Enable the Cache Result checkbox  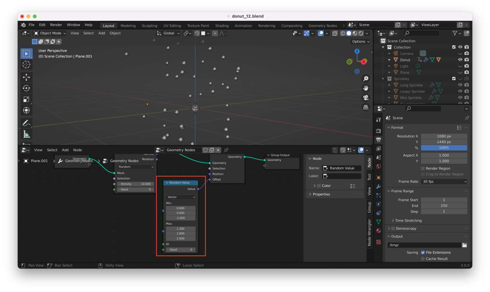[423, 259]
